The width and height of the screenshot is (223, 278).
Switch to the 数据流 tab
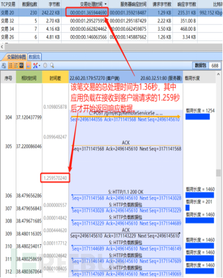[34, 57]
